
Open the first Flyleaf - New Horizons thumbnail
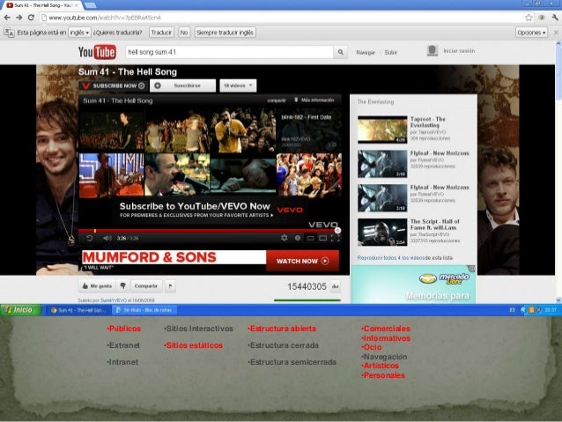[382, 164]
